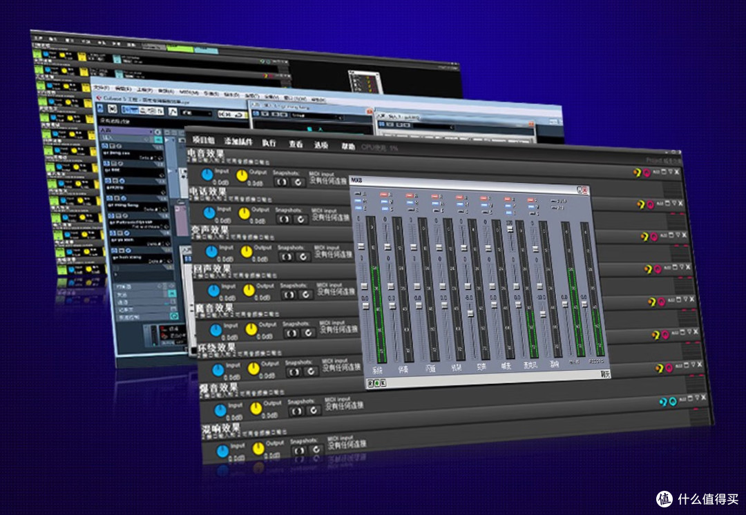Expand triangle dropdown on 电话效果 row
The image size is (746, 515).
[674, 203]
